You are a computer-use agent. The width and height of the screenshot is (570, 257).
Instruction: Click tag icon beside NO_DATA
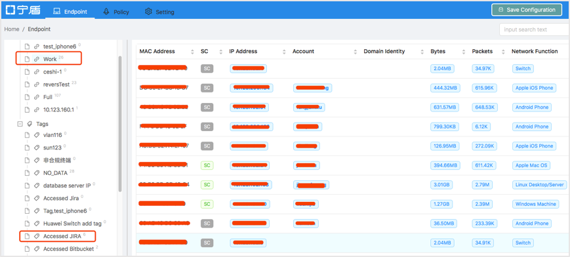click(x=36, y=173)
